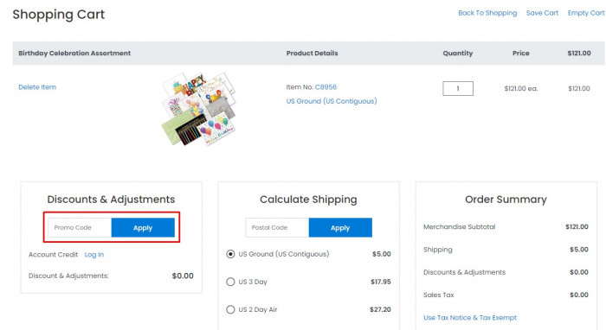
Task: Click the Shopping Cart page title
Action: [59, 15]
